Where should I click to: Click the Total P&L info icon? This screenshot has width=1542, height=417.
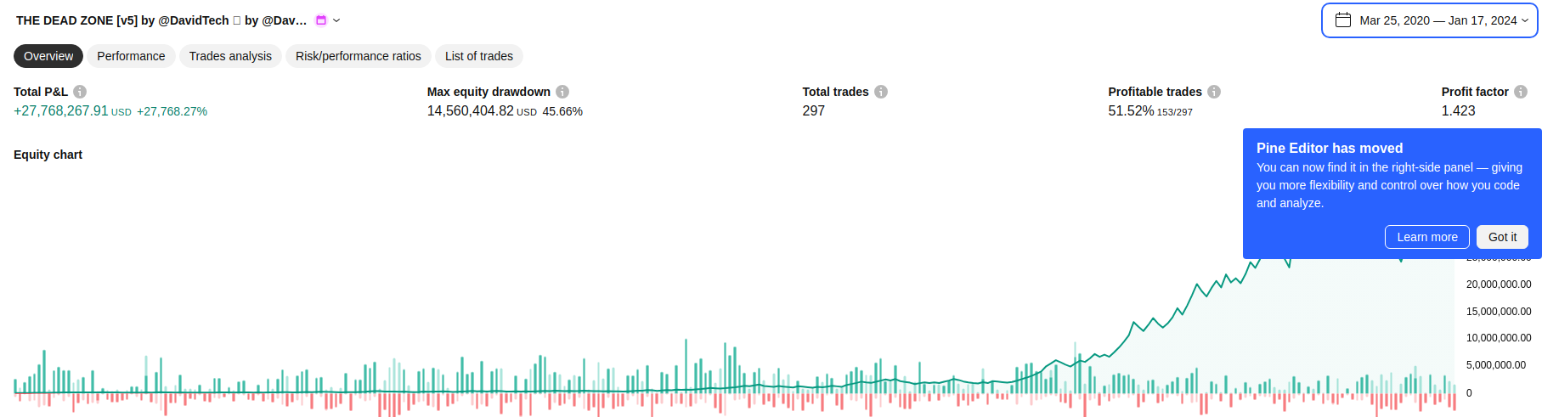(80, 92)
